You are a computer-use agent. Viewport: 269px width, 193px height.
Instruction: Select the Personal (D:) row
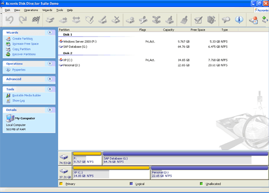pos(143,65)
